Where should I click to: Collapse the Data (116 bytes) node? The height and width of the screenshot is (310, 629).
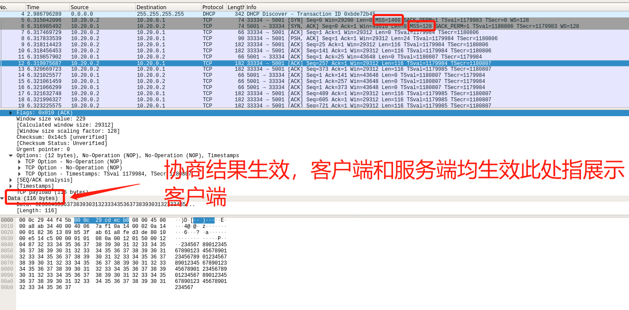click(2, 198)
